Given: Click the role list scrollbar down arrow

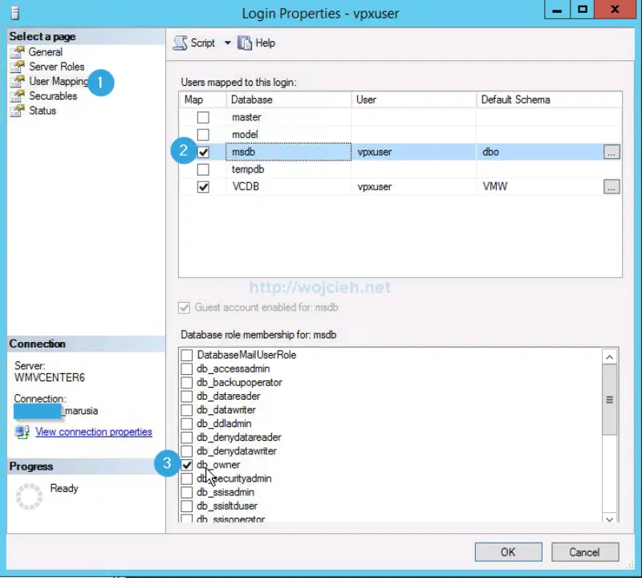Looking at the screenshot, I should tap(608, 518).
